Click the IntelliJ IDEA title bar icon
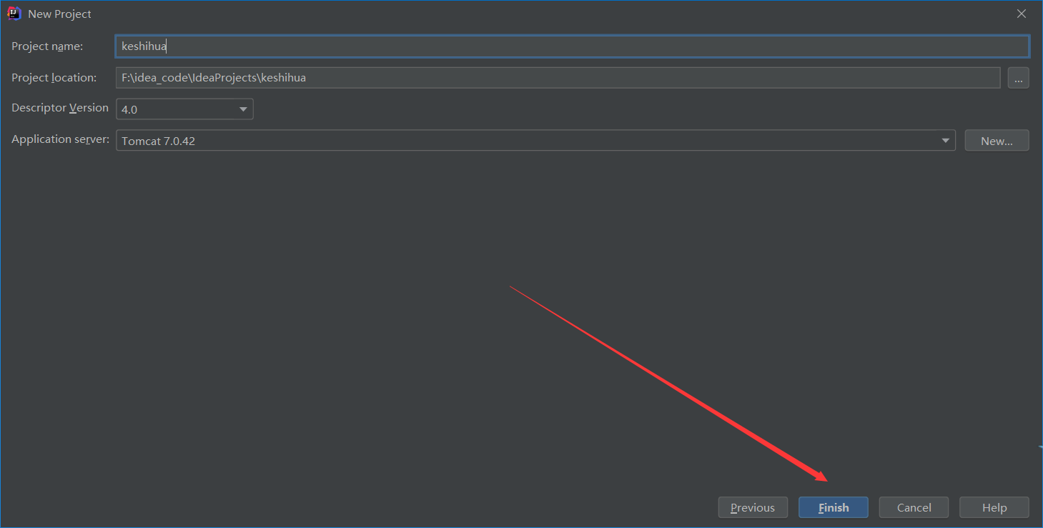Image resolution: width=1043 pixels, height=528 pixels. 14,13
